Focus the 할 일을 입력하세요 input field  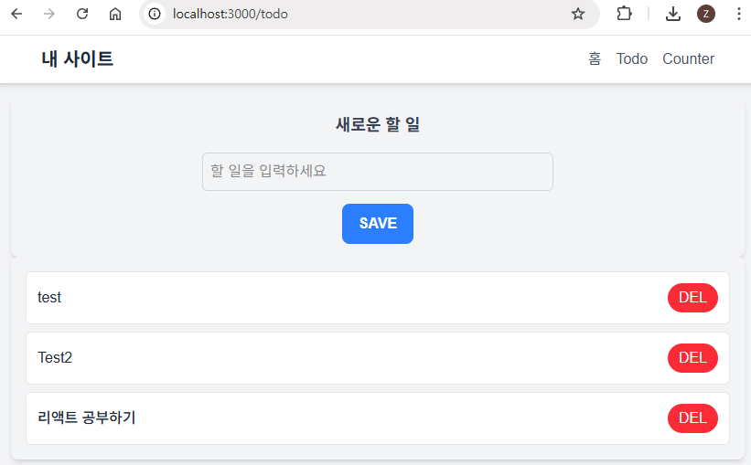pyautogui.click(x=378, y=172)
